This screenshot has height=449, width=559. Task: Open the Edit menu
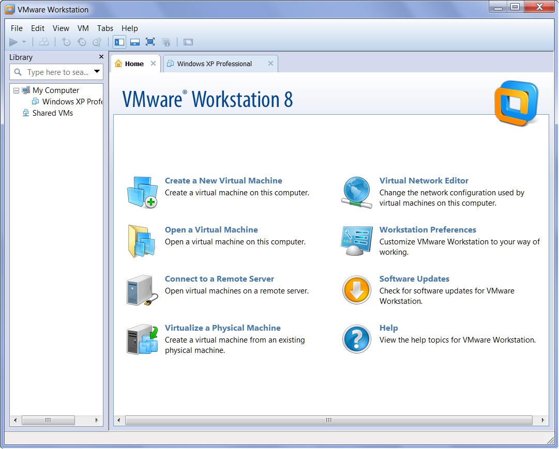pyautogui.click(x=38, y=28)
